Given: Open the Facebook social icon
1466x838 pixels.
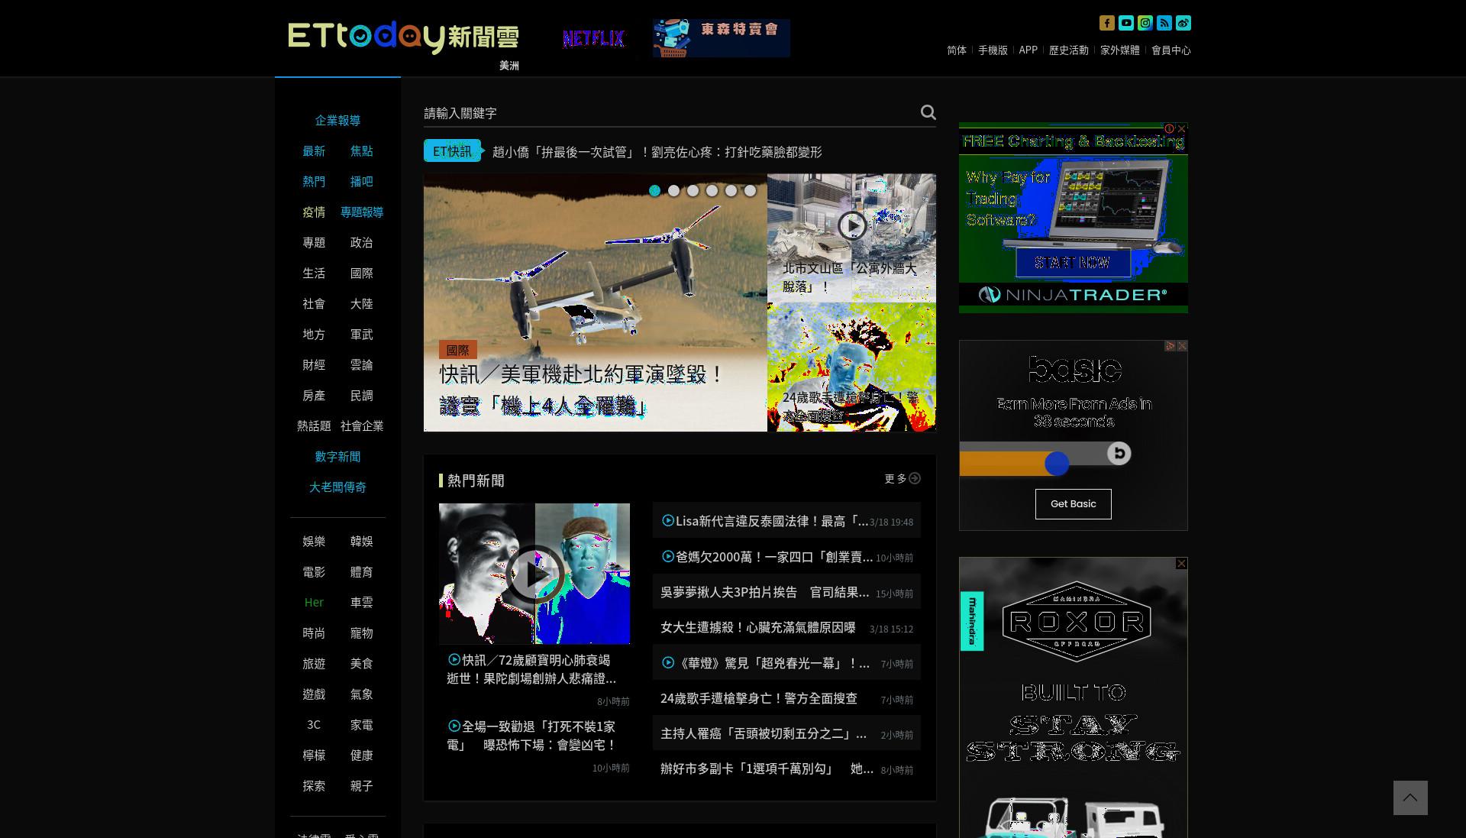Looking at the screenshot, I should coord(1107,23).
